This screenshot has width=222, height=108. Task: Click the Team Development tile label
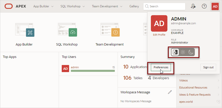pos(109,45)
